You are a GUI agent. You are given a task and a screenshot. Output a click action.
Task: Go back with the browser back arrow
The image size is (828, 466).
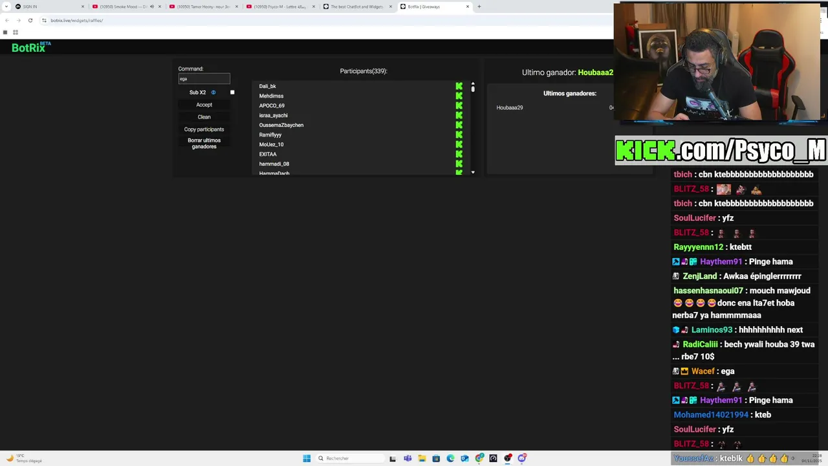pyautogui.click(x=6, y=20)
